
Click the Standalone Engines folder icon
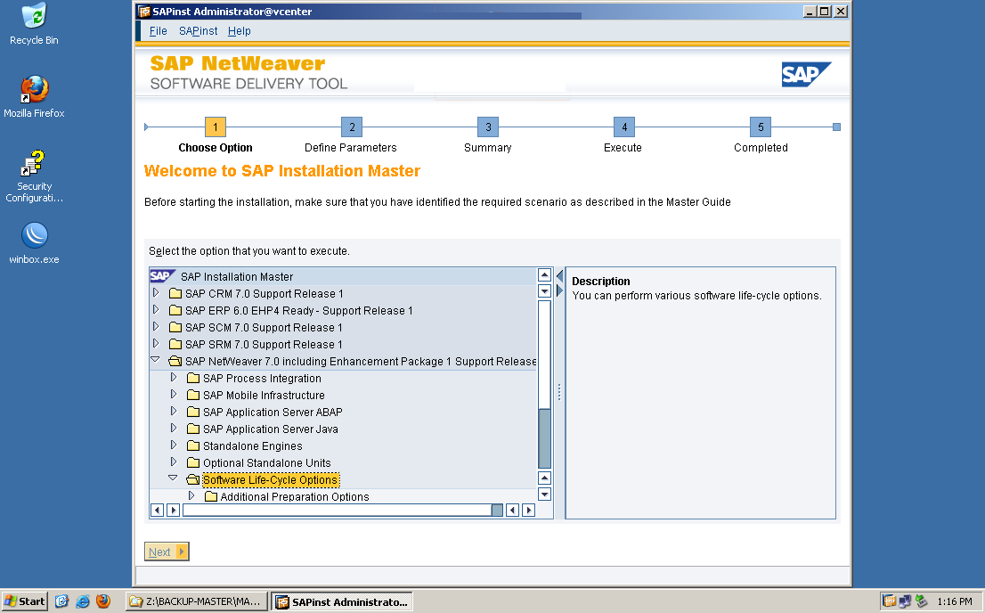point(193,446)
